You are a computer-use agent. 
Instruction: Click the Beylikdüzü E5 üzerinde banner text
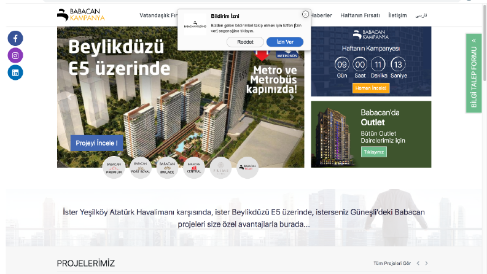[x=119, y=58]
